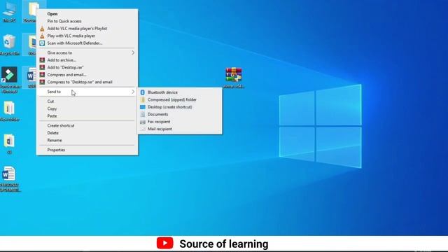Click the WinRAR icon beside Add to archive
The width and height of the screenshot is (448, 252).
click(x=42, y=60)
